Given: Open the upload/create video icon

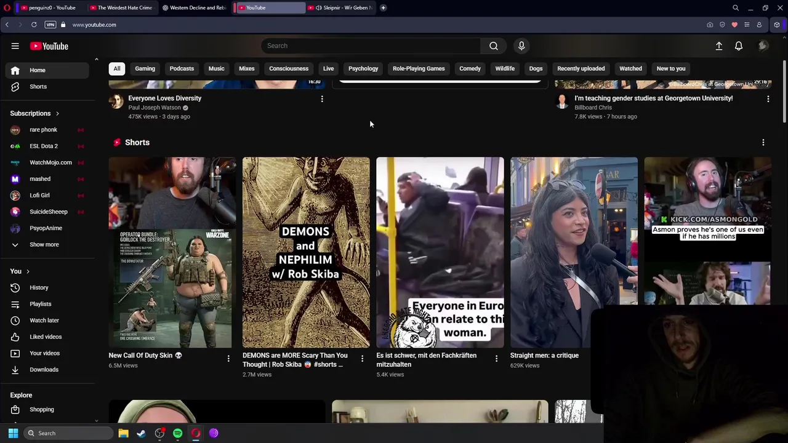Looking at the screenshot, I should tap(718, 46).
